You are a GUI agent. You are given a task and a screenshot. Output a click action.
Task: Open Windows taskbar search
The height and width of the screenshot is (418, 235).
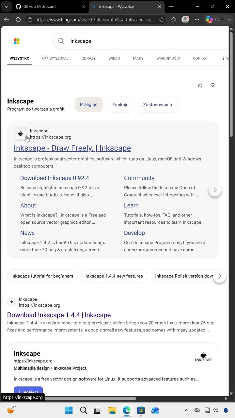(84, 410)
